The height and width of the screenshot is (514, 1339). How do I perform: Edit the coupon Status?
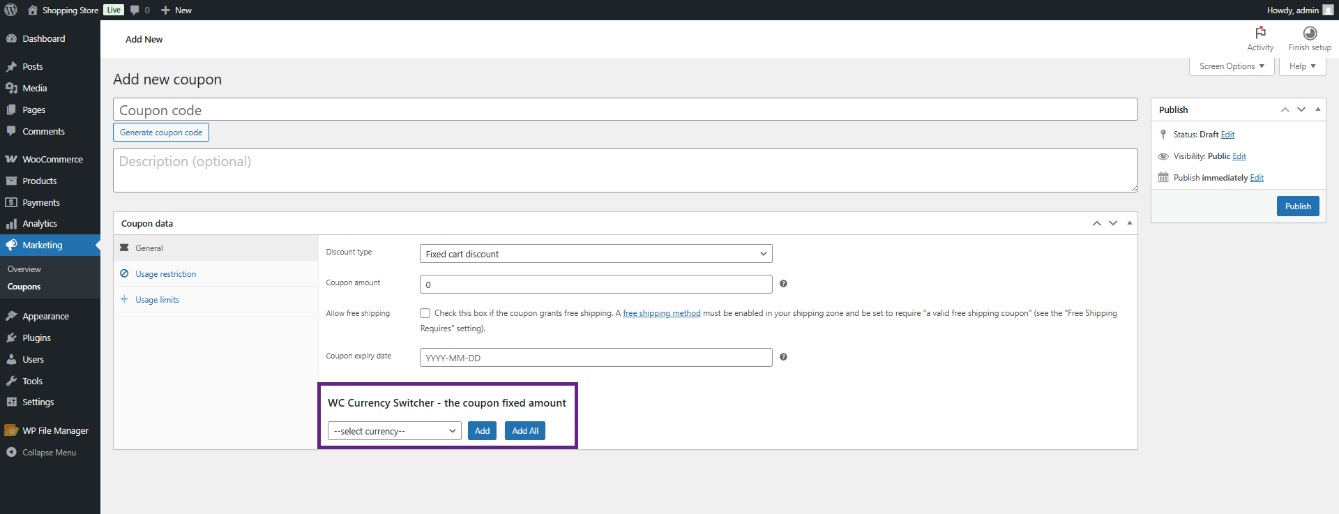[1227, 135]
